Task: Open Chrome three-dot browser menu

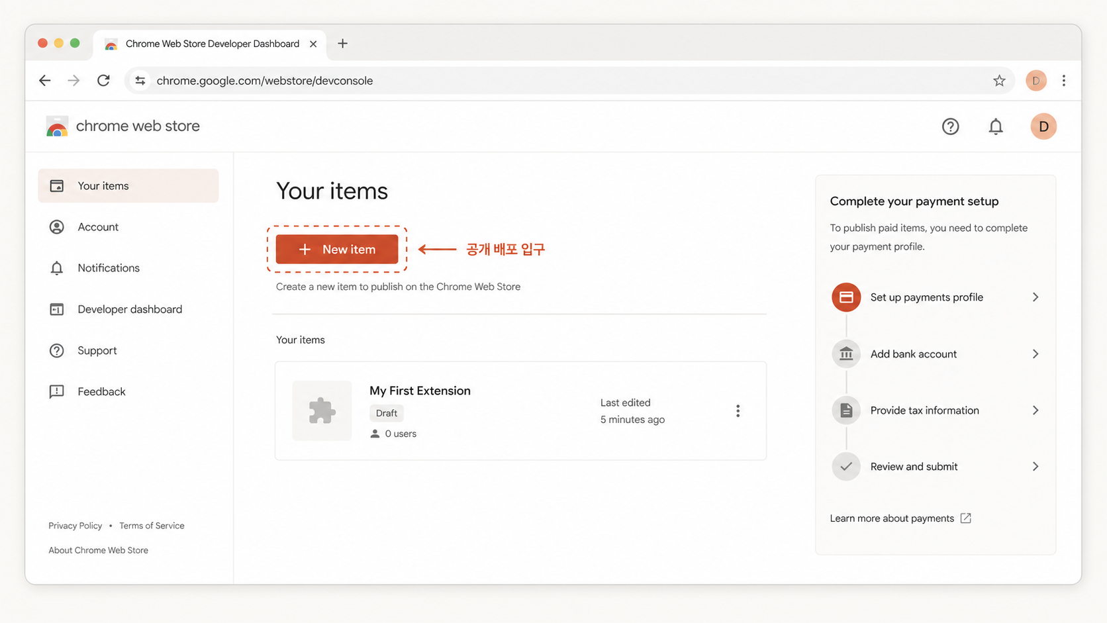Action: tap(1064, 81)
